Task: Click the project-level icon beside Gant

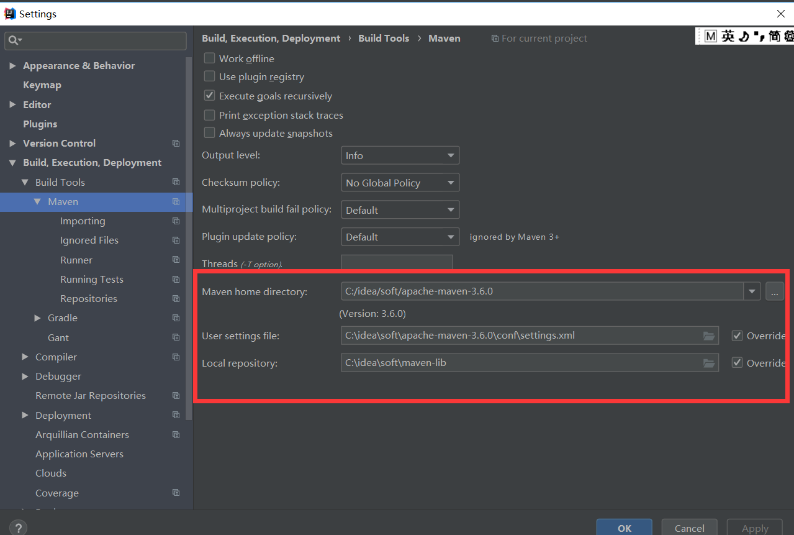Action: tap(176, 337)
